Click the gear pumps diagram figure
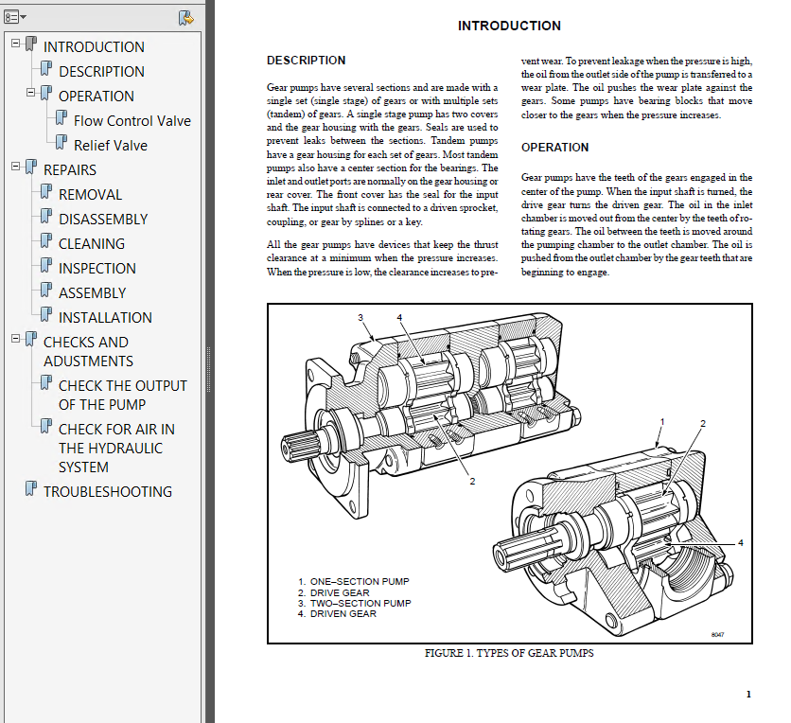 point(509,473)
